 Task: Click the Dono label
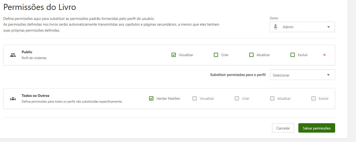pyautogui.click(x=274, y=18)
